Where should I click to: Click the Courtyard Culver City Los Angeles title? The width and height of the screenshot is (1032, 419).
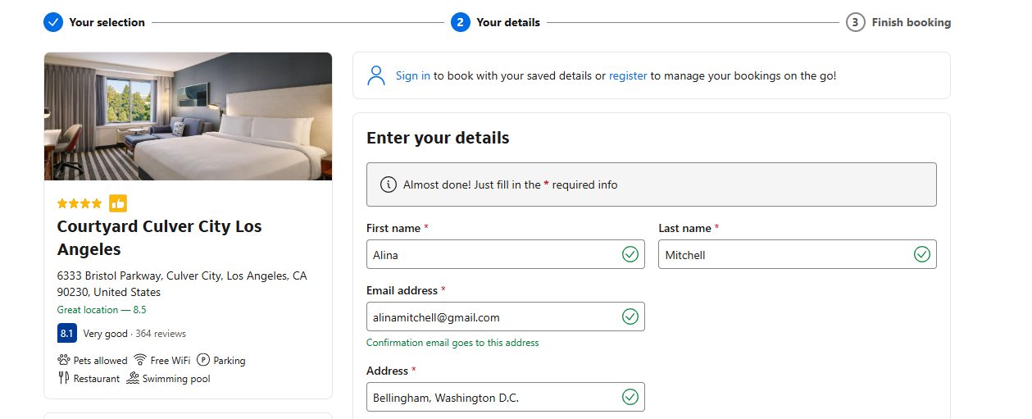click(160, 238)
